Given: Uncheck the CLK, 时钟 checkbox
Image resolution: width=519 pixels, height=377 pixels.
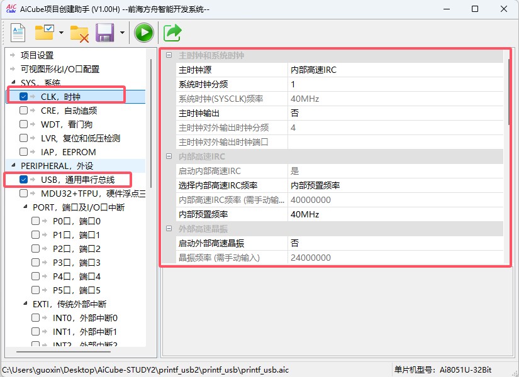Looking at the screenshot, I should 23,97.
